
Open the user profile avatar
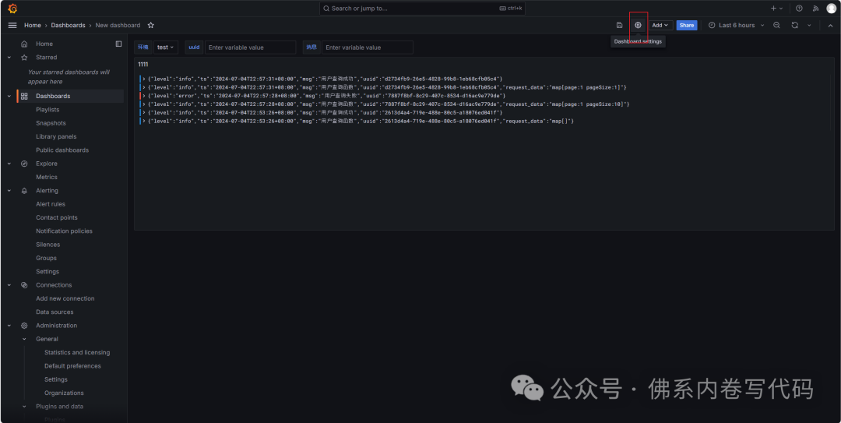click(x=832, y=8)
